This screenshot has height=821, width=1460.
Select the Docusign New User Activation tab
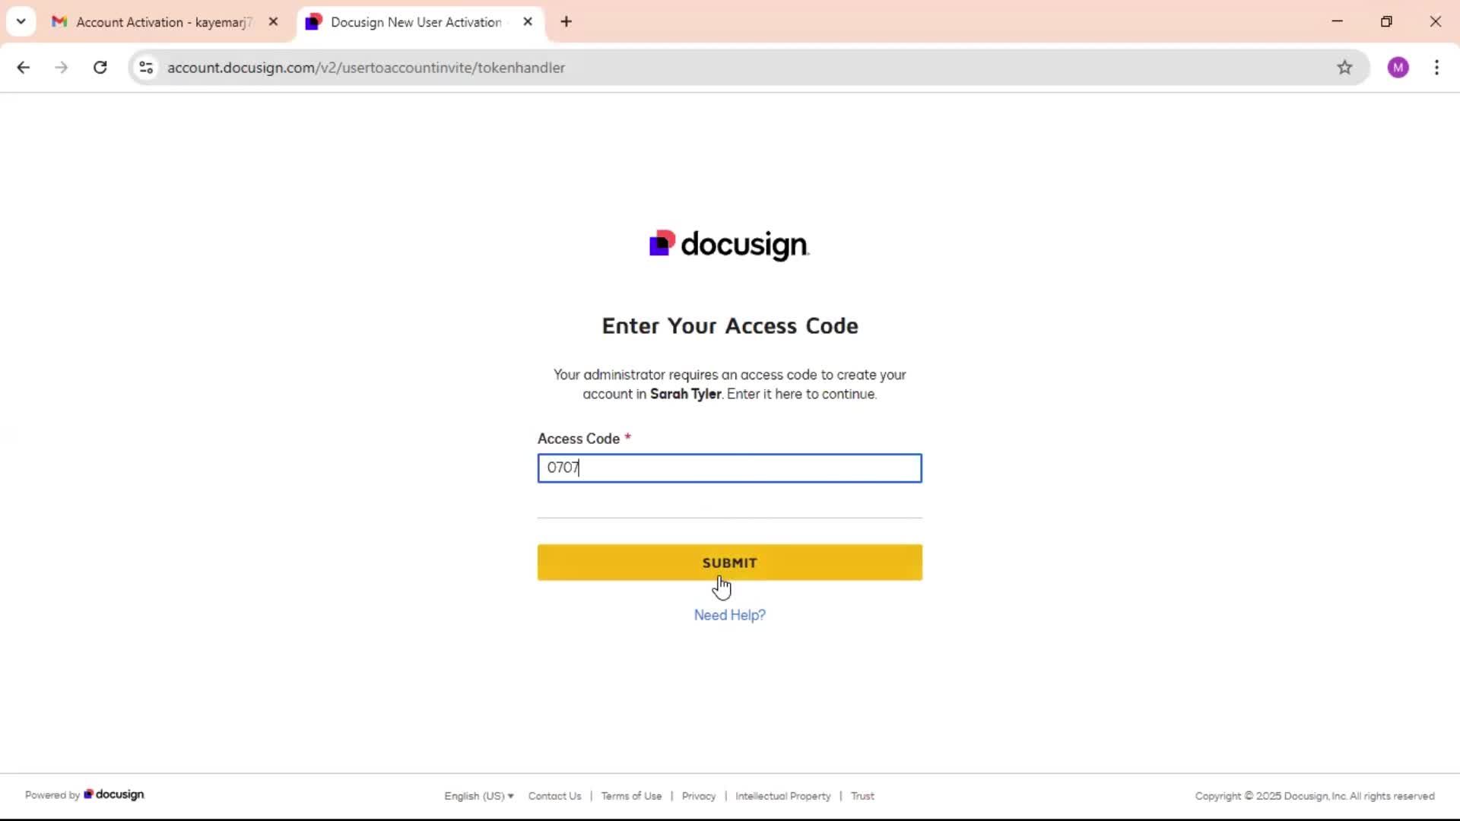click(x=415, y=22)
